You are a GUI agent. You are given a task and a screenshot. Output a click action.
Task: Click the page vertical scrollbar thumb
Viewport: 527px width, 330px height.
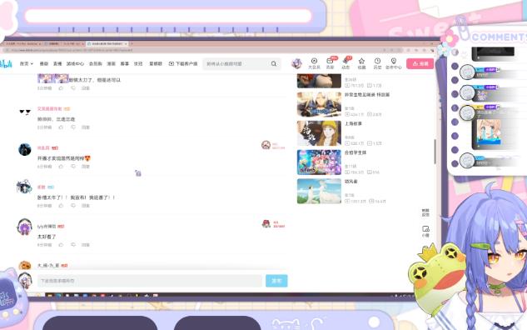click(x=435, y=152)
